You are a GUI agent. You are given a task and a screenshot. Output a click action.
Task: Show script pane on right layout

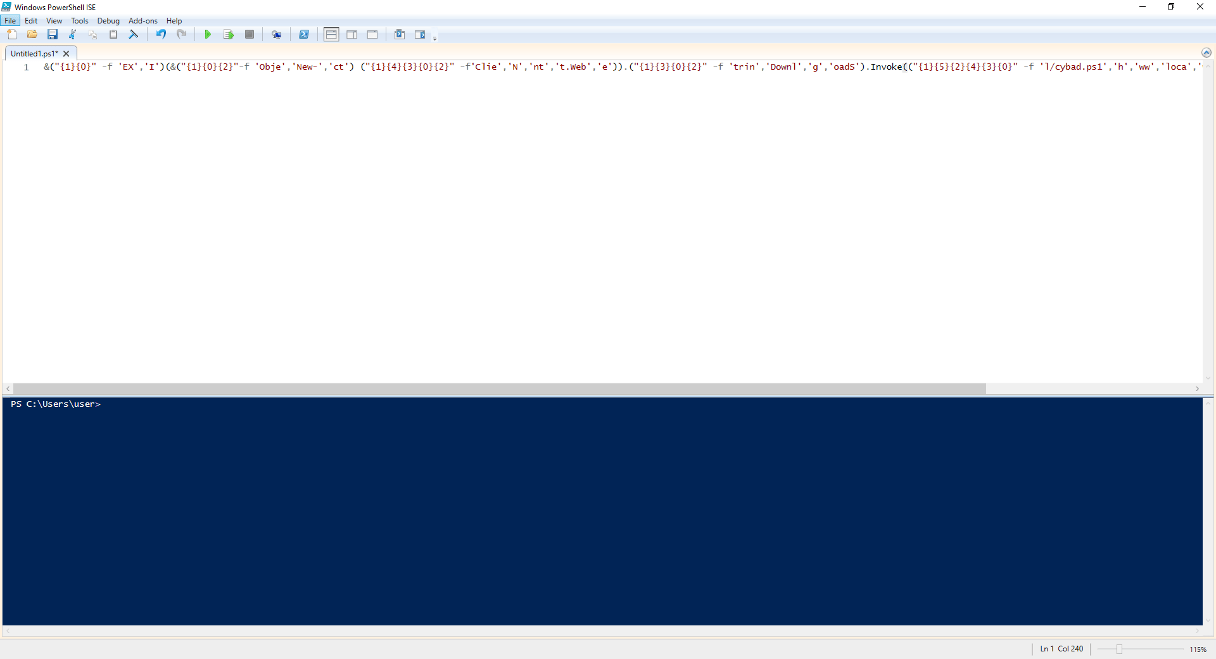click(352, 35)
